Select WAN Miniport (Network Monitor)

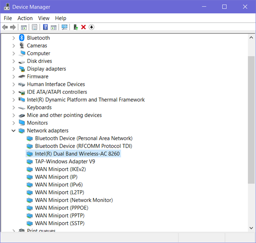click(74, 200)
